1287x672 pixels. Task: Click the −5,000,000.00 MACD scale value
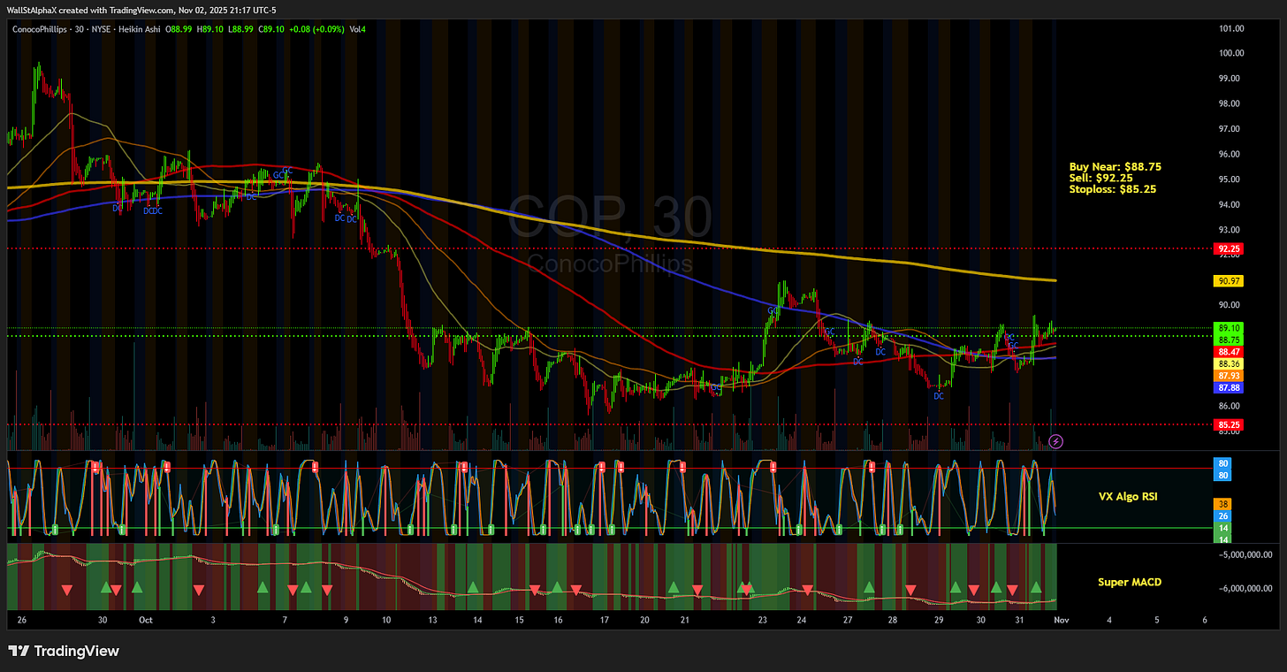pos(1245,554)
